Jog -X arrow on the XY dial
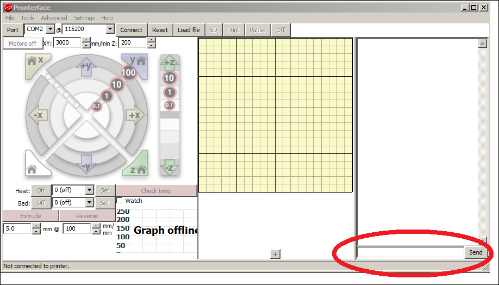499x285 pixels. pos(38,115)
